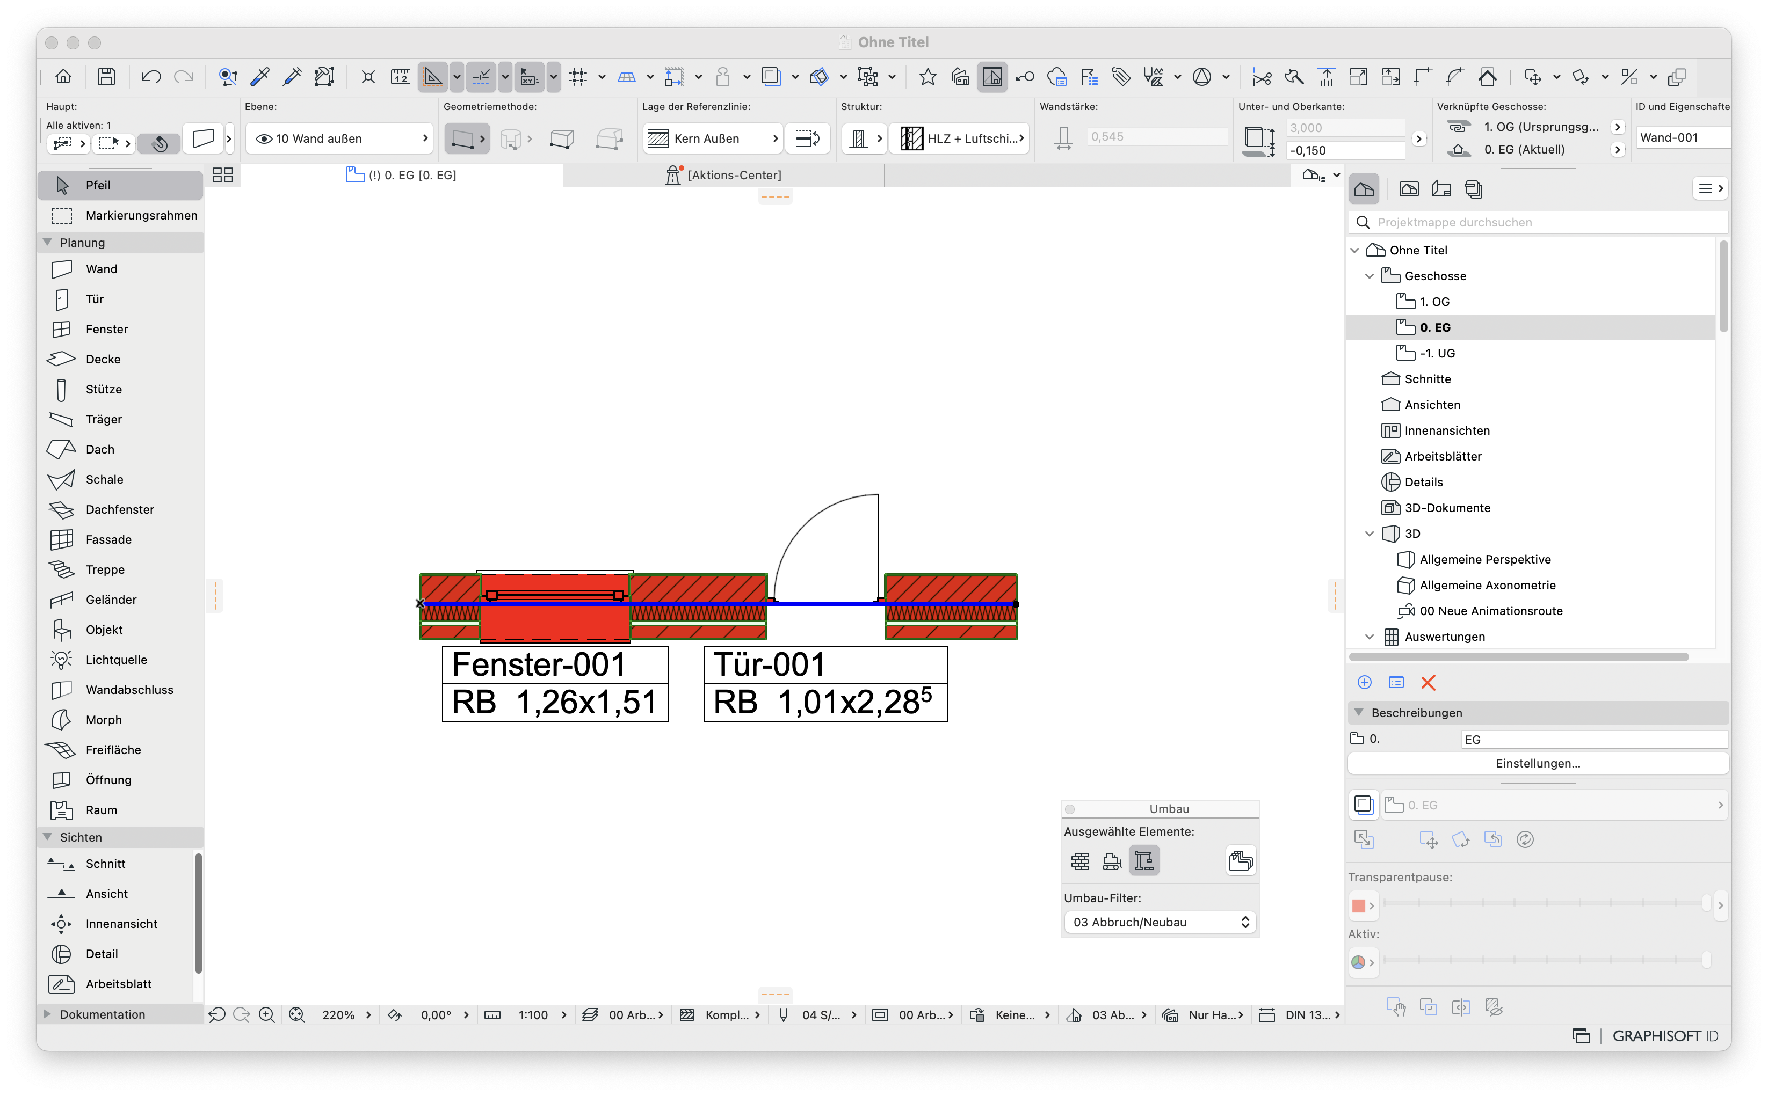Viewport: 1768px width, 1096px height.
Task: Click the Wand-001 ID field
Action: pos(1683,138)
